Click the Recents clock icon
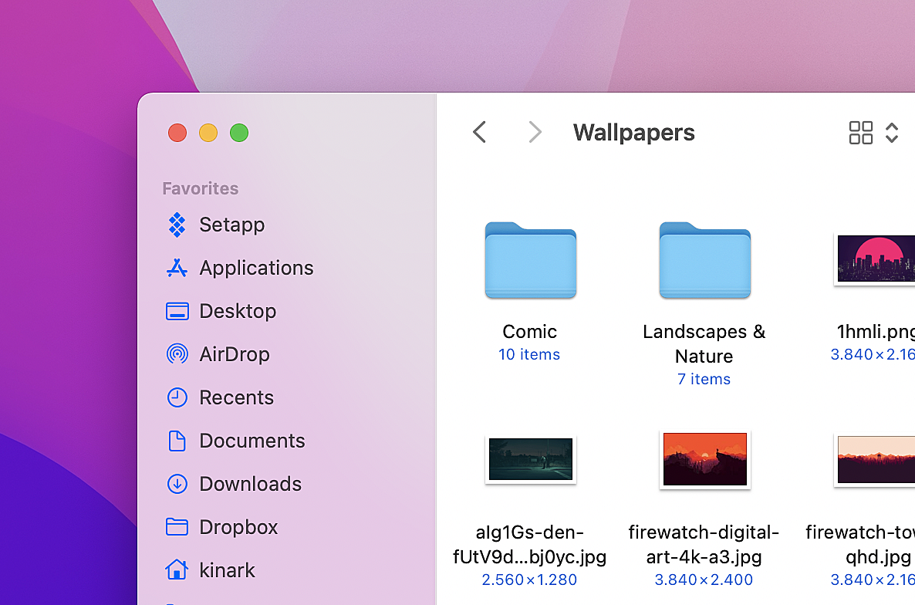The height and width of the screenshot is (605, 915). 177,397
